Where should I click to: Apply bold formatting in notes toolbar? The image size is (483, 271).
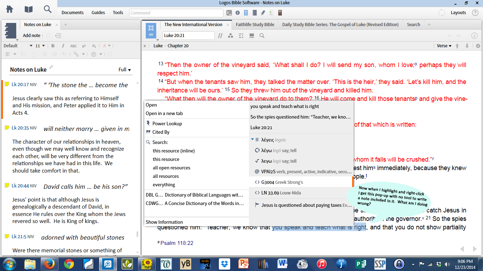53,46
